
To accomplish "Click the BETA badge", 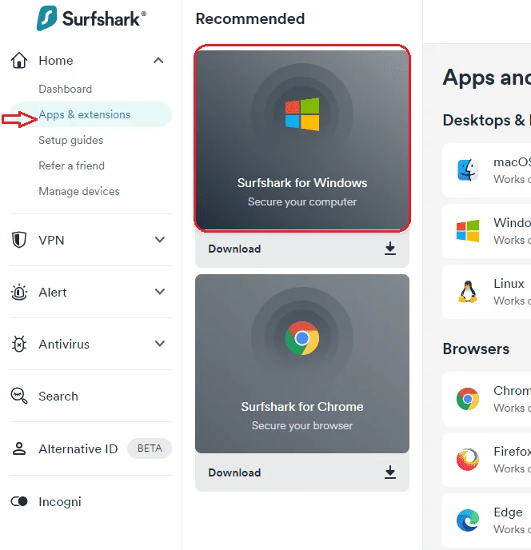I will 150,448.
